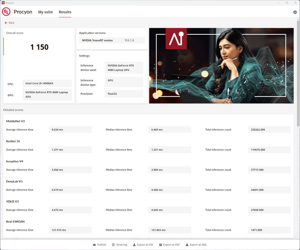Click the Procyon title bar app icon
300x250 pixels.
point(3,3)
